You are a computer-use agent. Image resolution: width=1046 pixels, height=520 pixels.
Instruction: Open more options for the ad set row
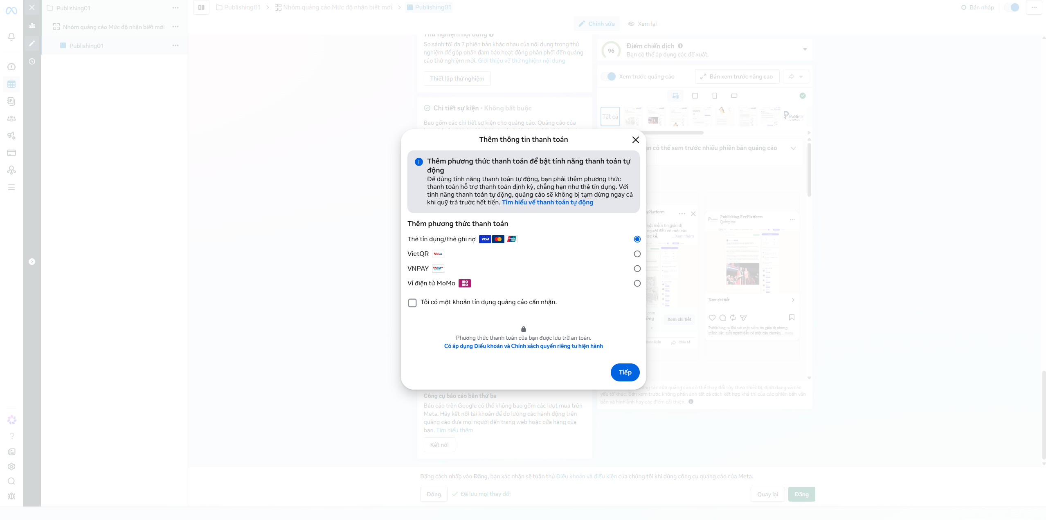pyautogui.click(x=175, y=27)
